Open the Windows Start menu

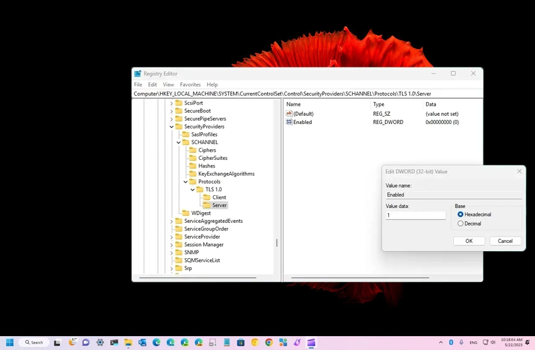pos(9,342)
